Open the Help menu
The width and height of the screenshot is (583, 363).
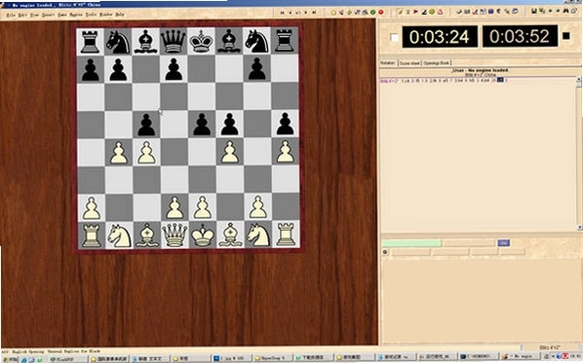pyautogui.click(x=120, y=15)
